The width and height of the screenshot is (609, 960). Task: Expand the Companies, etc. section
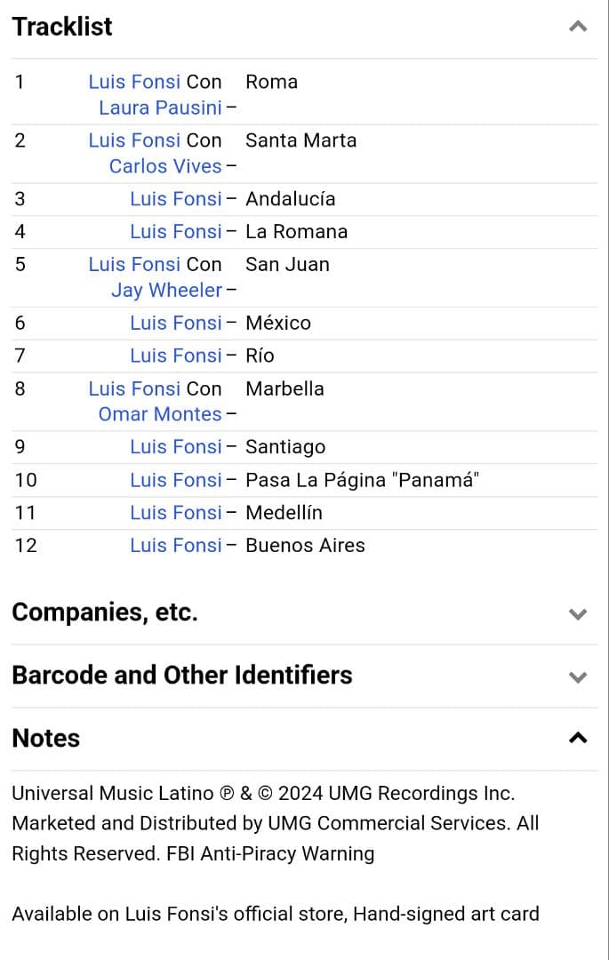(x=578, y=613)
